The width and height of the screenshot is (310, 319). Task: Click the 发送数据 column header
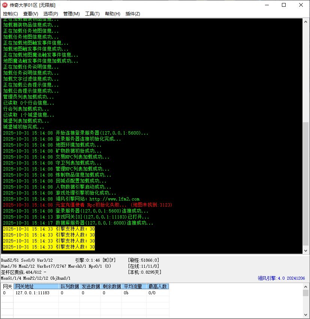91,286
